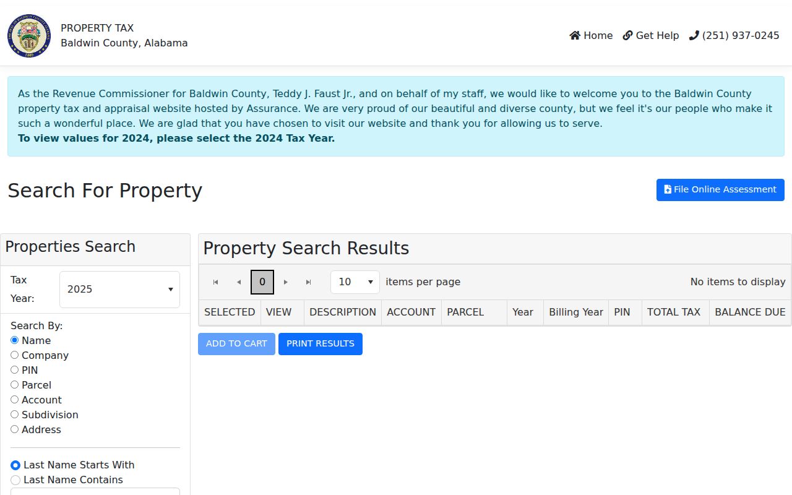This screenshot has height=495, width=792.
Task: Open the Get Help link
Action: coord(651,36)
